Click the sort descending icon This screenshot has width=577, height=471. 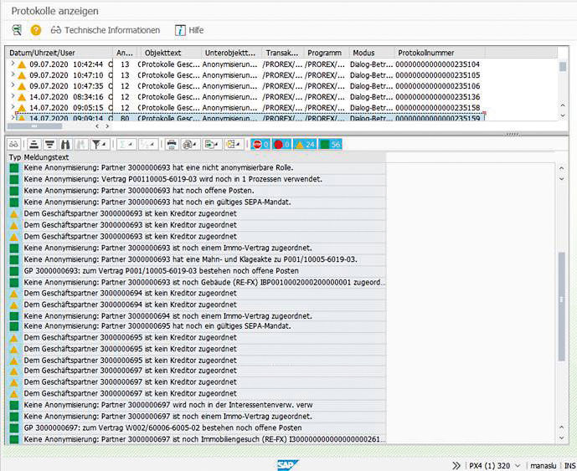(x=49, y=144)
